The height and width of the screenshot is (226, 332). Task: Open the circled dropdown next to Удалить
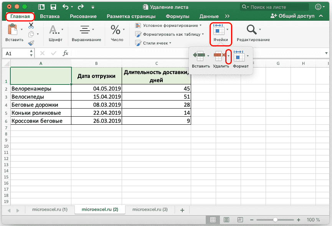point(229,57)
